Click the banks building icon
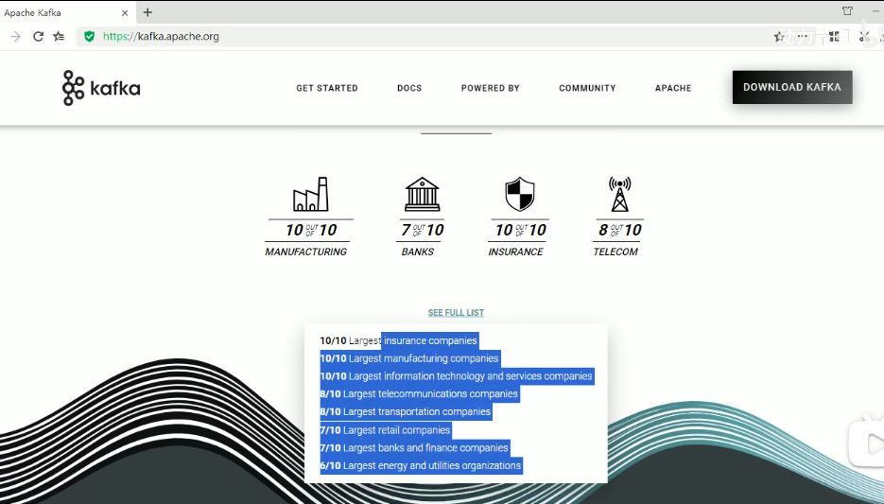The image size is (884, 504). tap(423, 195)
